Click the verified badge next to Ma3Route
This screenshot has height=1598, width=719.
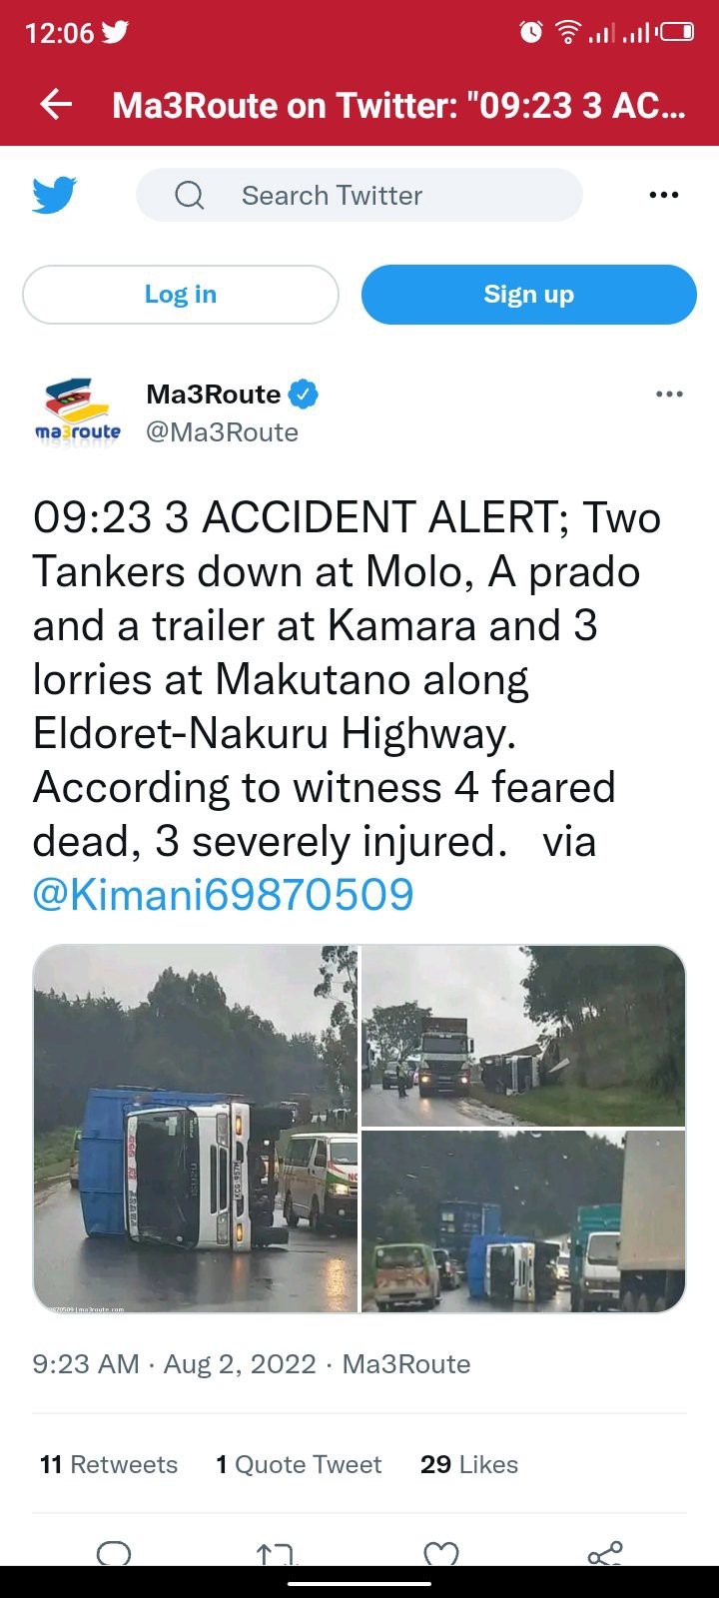(304, 395)
